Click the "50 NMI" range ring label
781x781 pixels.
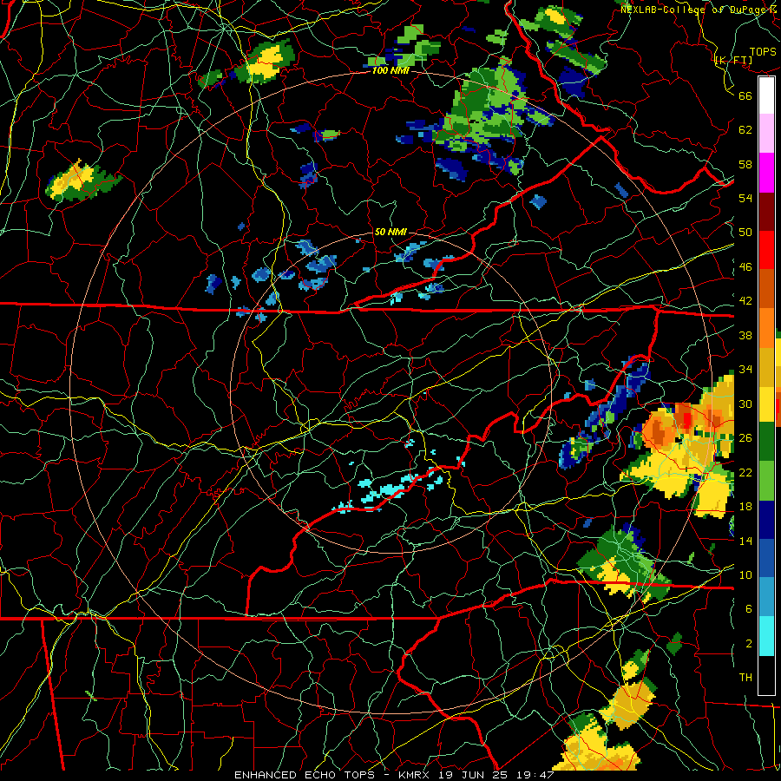pyautogui.click(x=390, y=232)
